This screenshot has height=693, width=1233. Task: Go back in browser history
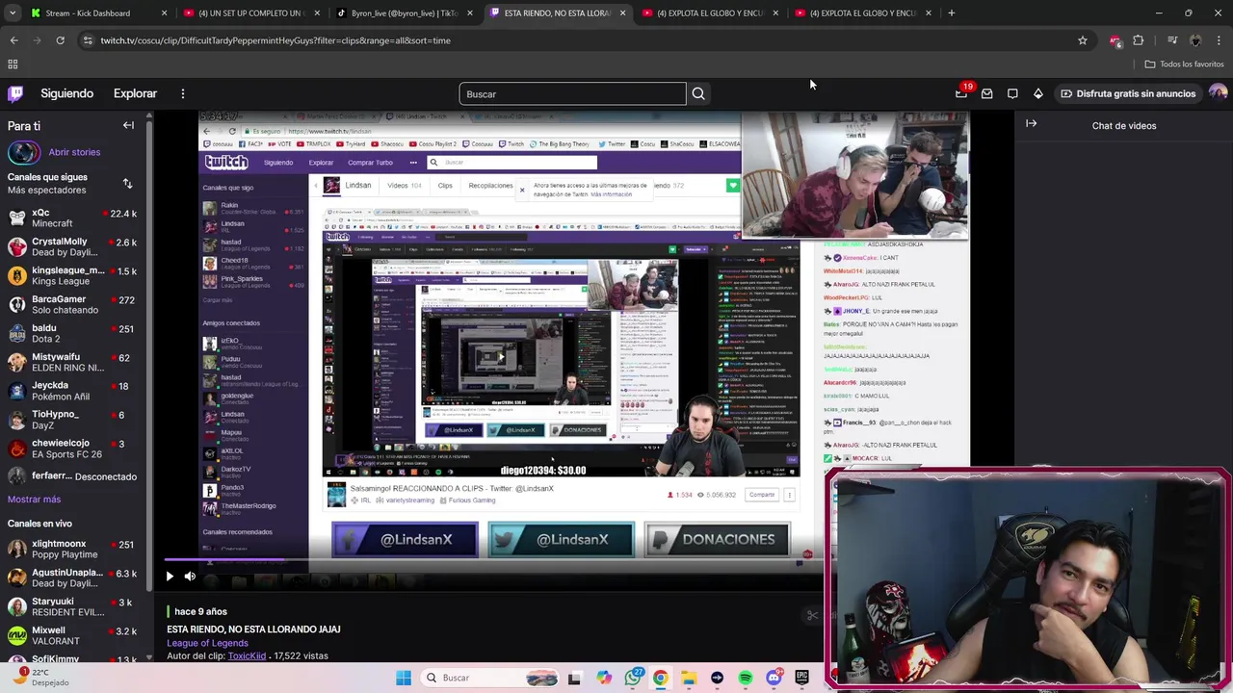(13, 40)
